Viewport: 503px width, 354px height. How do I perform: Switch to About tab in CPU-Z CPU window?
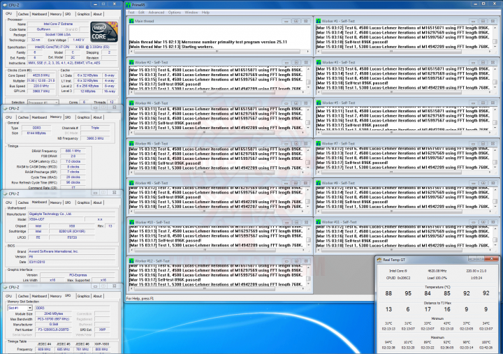pos(98,14)
